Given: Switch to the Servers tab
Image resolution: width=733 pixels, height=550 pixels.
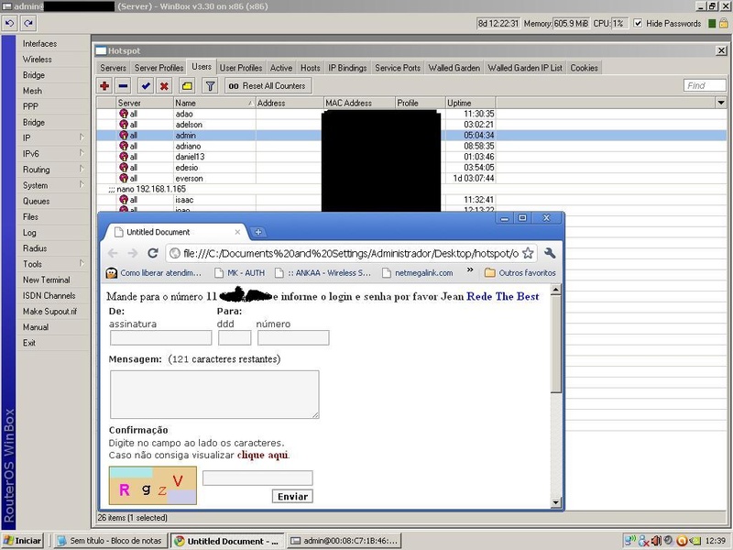Looking at the screenshot, I should (113, 68).
